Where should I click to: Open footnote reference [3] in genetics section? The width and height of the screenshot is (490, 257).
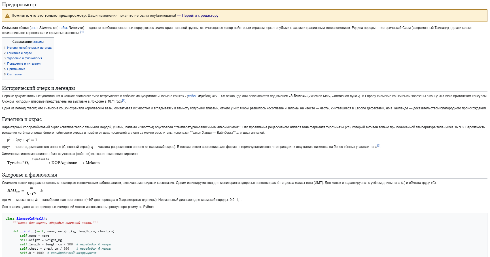coord(379,146)
